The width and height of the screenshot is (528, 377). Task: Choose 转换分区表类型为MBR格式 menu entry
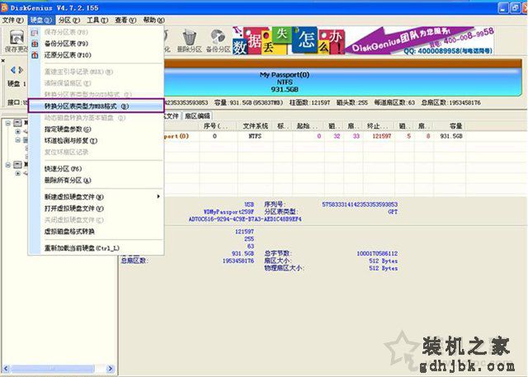96,106
